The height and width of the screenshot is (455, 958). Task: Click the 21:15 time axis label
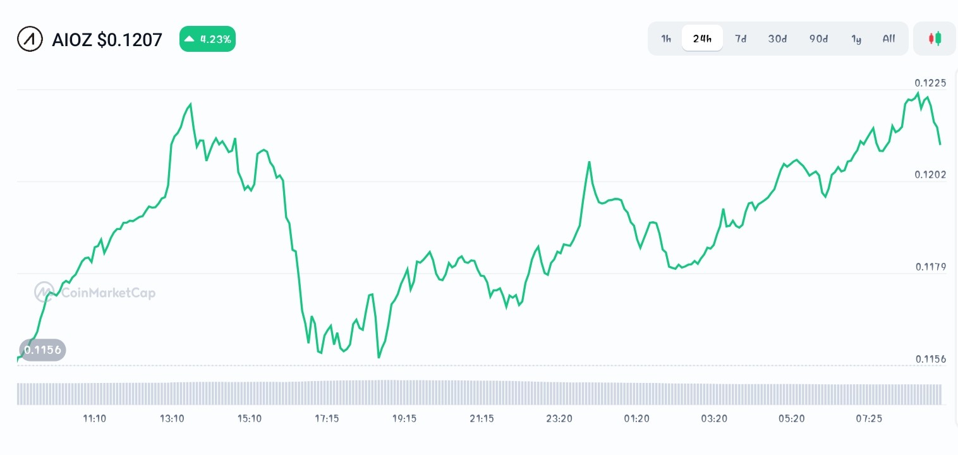click(482, 418)
